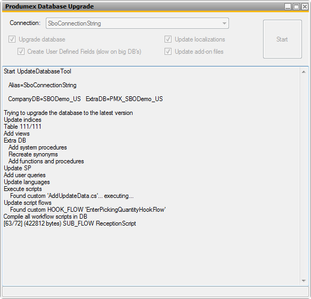Viewport: 311px width, 299px height.
Task: Click the 'Table 111/111' log line
Action: (x=22, y=127)
